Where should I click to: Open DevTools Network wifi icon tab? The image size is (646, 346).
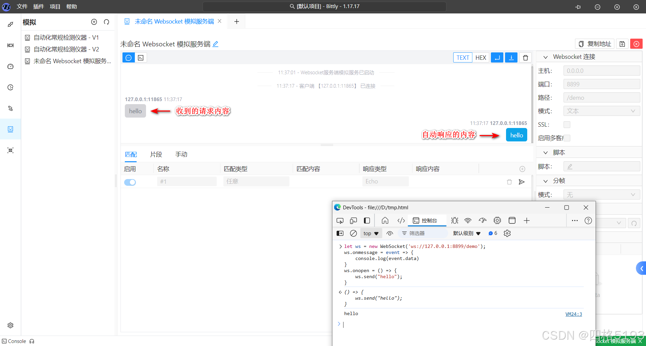[x=468, y=221]
